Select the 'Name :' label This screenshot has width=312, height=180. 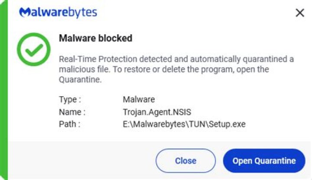point(72,112)
